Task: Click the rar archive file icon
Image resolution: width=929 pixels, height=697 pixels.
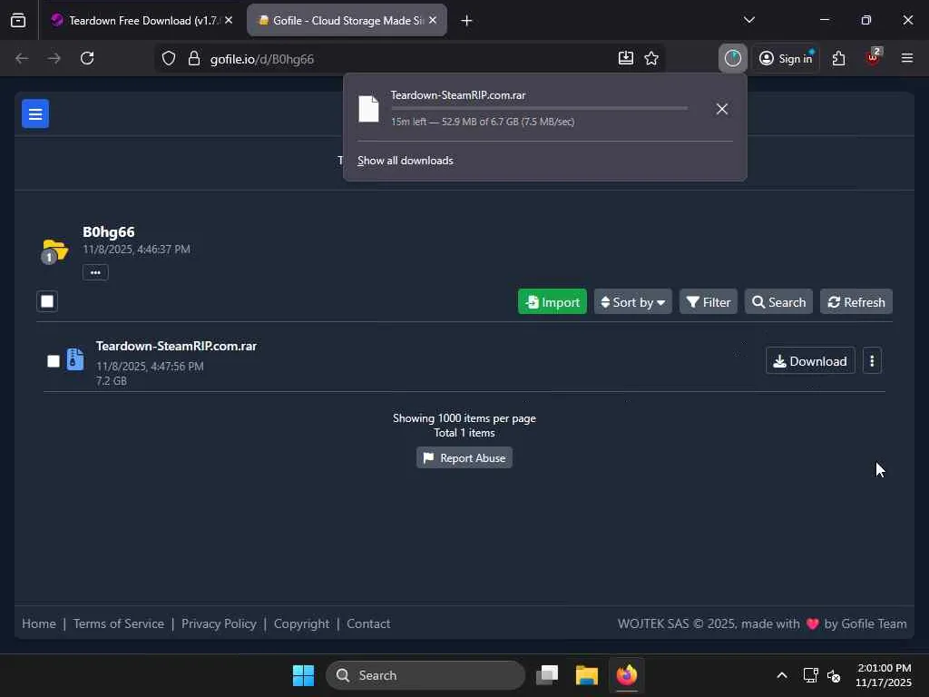Action: click(x=75, y=359)
